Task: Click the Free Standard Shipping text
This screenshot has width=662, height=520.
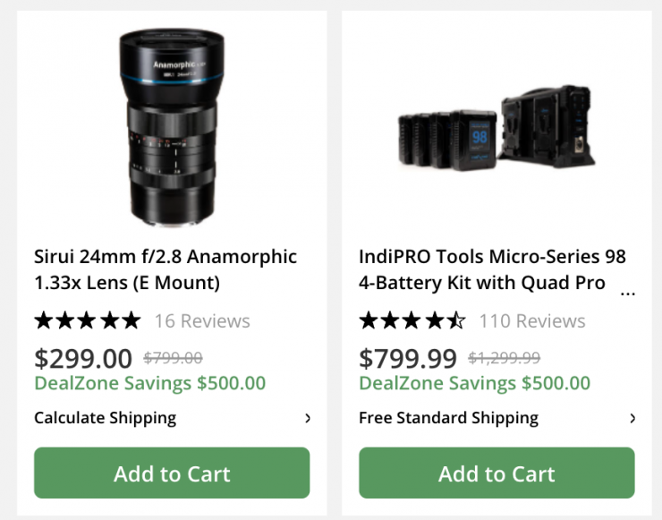Action: click(448, 418)
